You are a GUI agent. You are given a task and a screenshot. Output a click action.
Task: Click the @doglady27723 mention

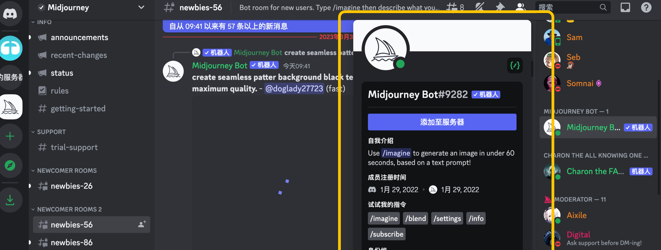click(294, 88)
